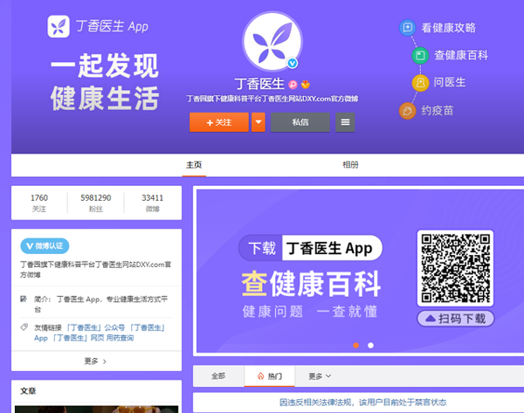This screenshot has width=524, height=413.
Task: Click the pink membership badge icon
Action: [x=293, y=85]
